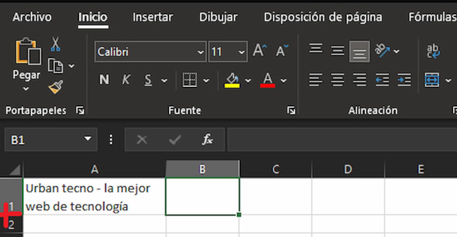The height and width of the screenshot is (237, 457).
Task: Align text left horizontally
Action: 316,80
